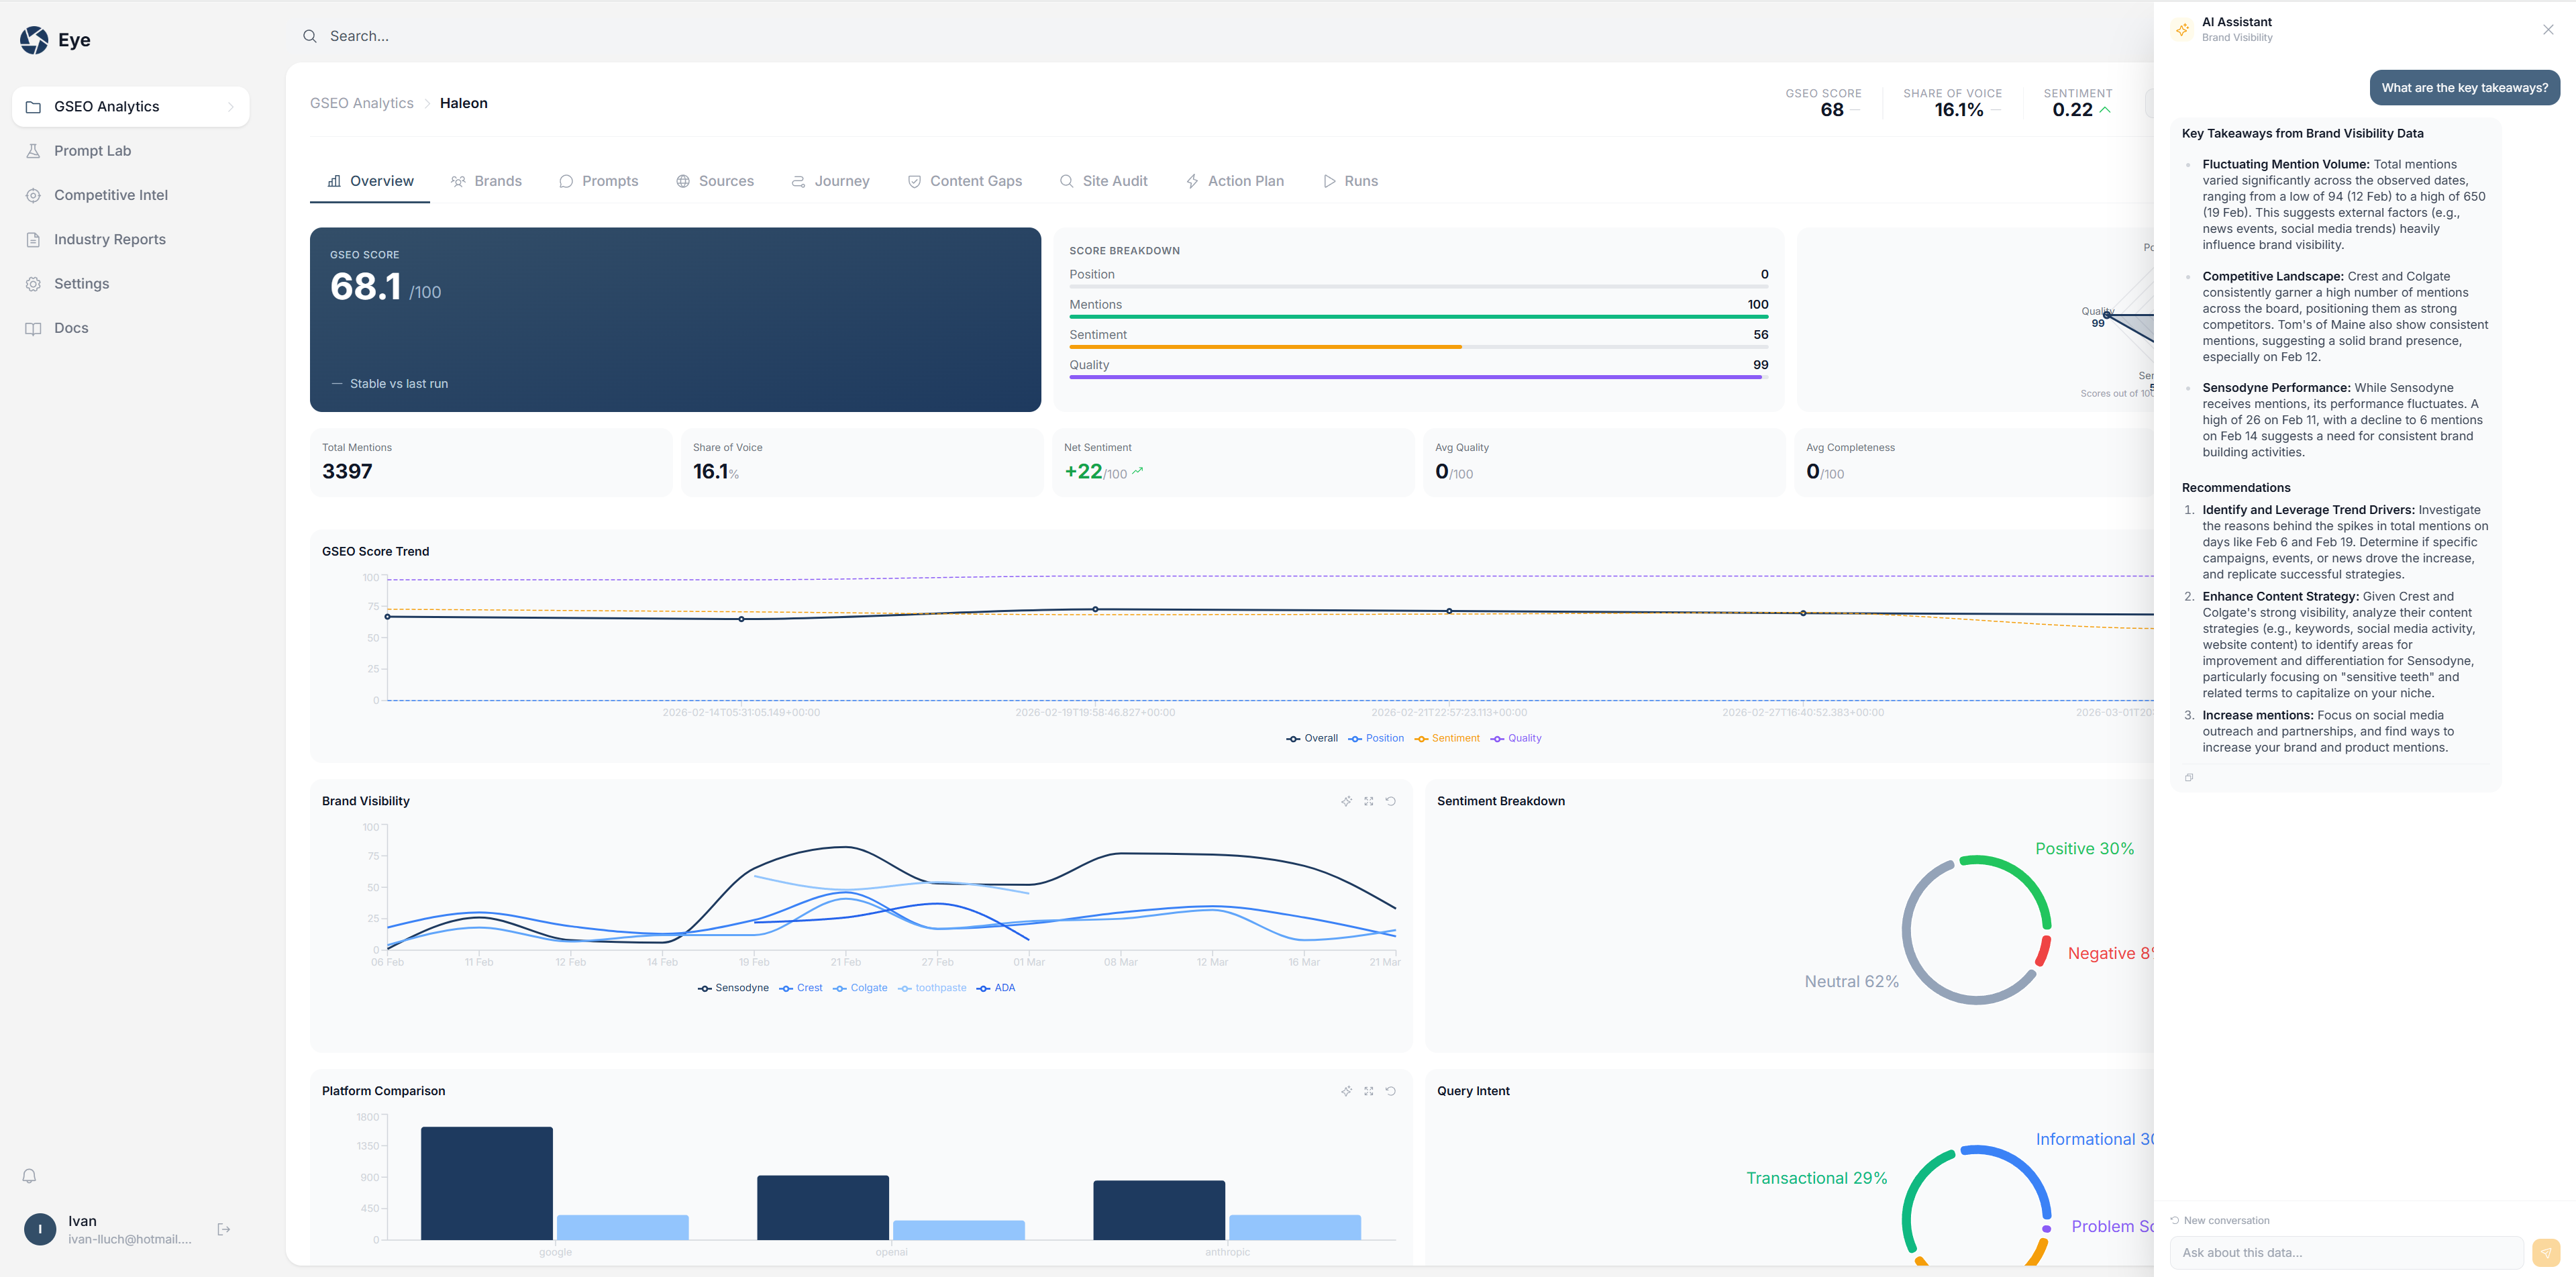Expand the GSEO Analytics sidebar chevron
Screen dimensions: 2576x1277
231,107
